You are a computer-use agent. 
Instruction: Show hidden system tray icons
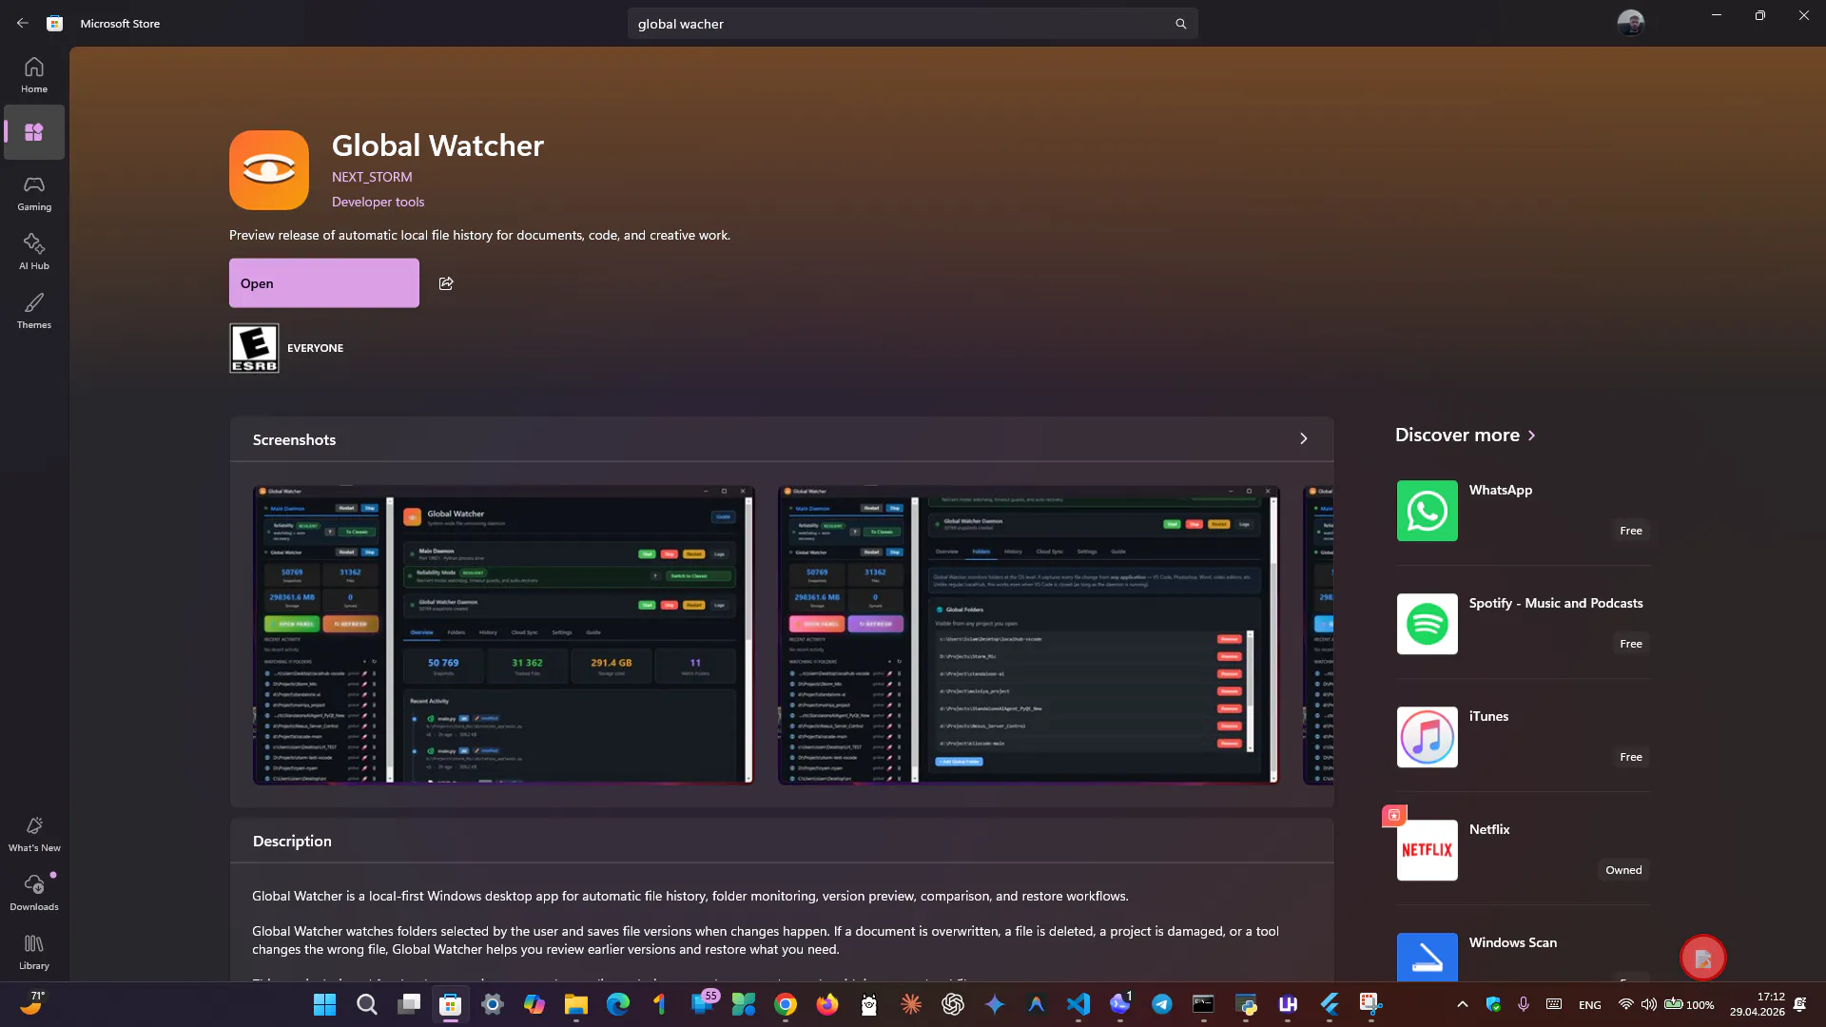click(x=1463, y=1004)
